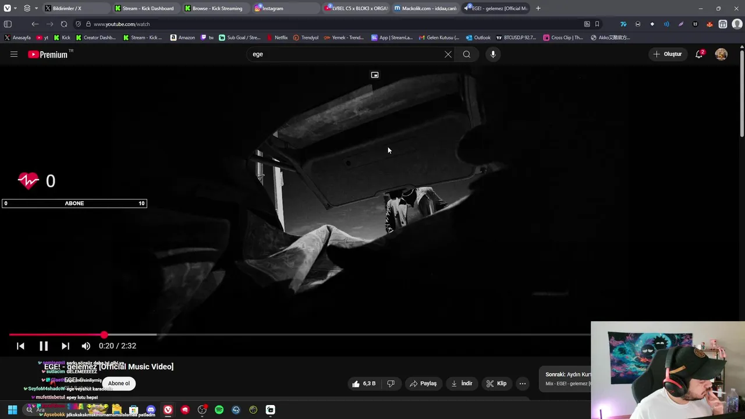
Task: Open the Netflix bookmark
Action: pyautogui.click(x=277, y=37)
